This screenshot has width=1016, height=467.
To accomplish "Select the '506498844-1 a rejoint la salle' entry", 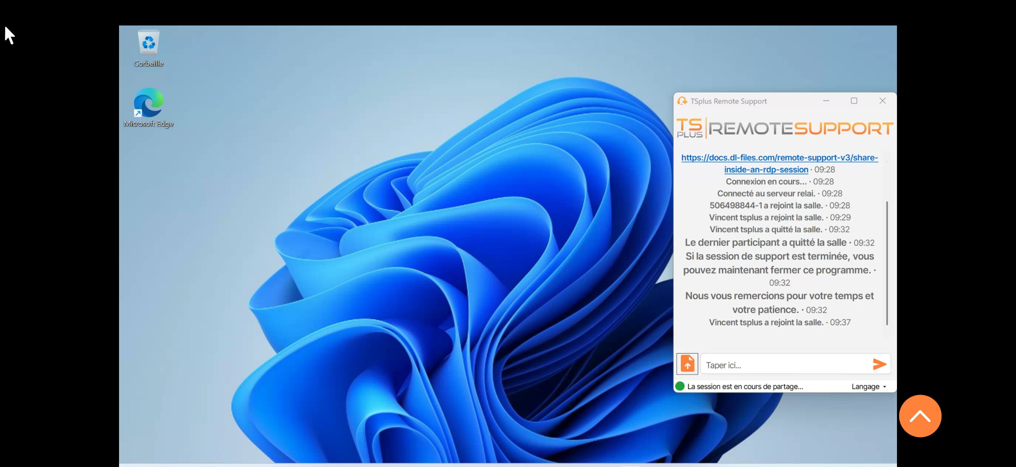I will 766,206.
